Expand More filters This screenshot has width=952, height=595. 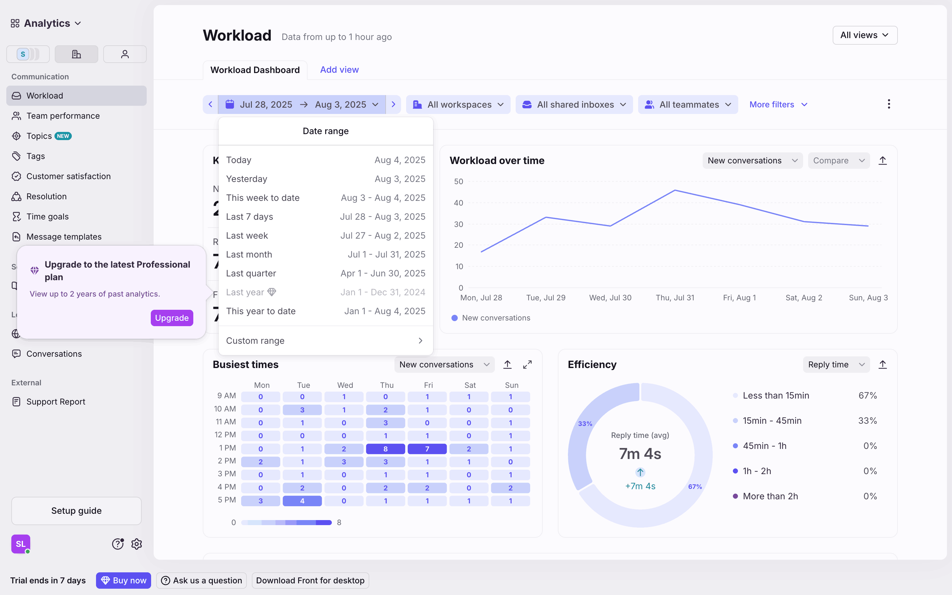(x=778, y=104)
